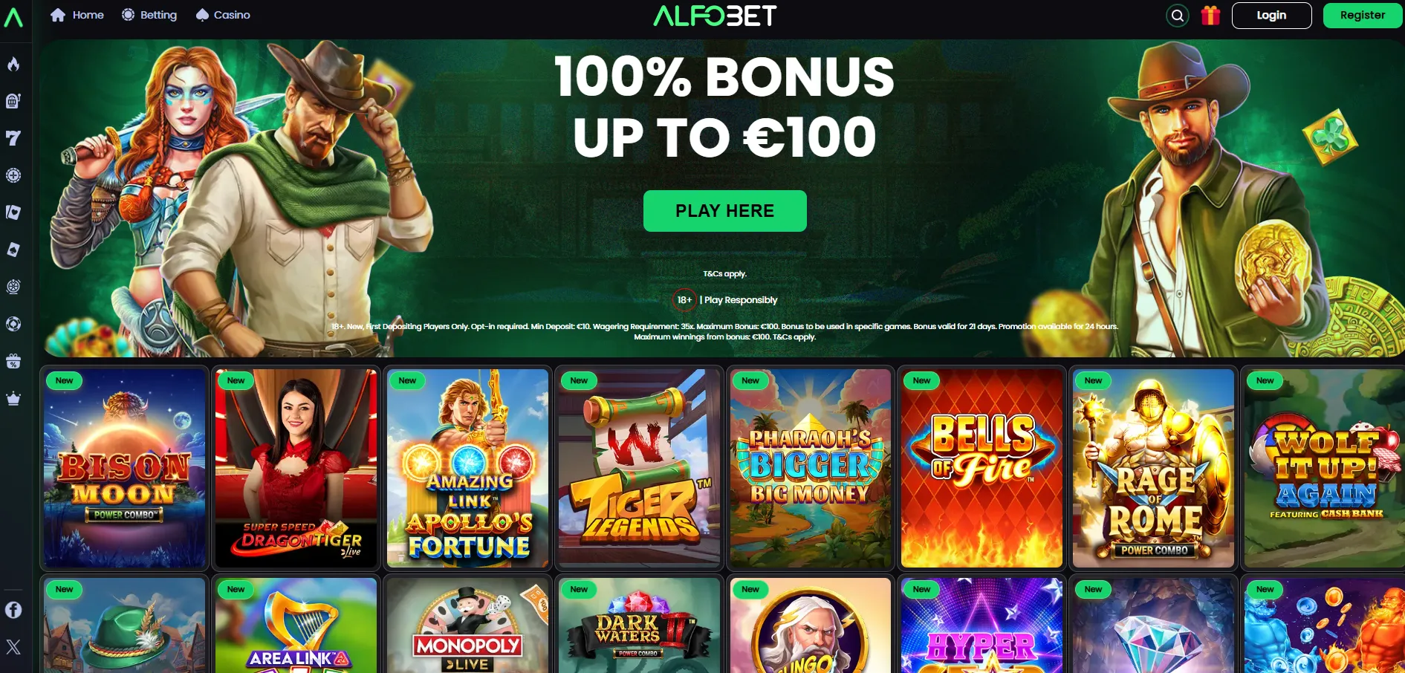Screen dimensions: 1405x673
Task: Click the Login button
Action: 1271,16
